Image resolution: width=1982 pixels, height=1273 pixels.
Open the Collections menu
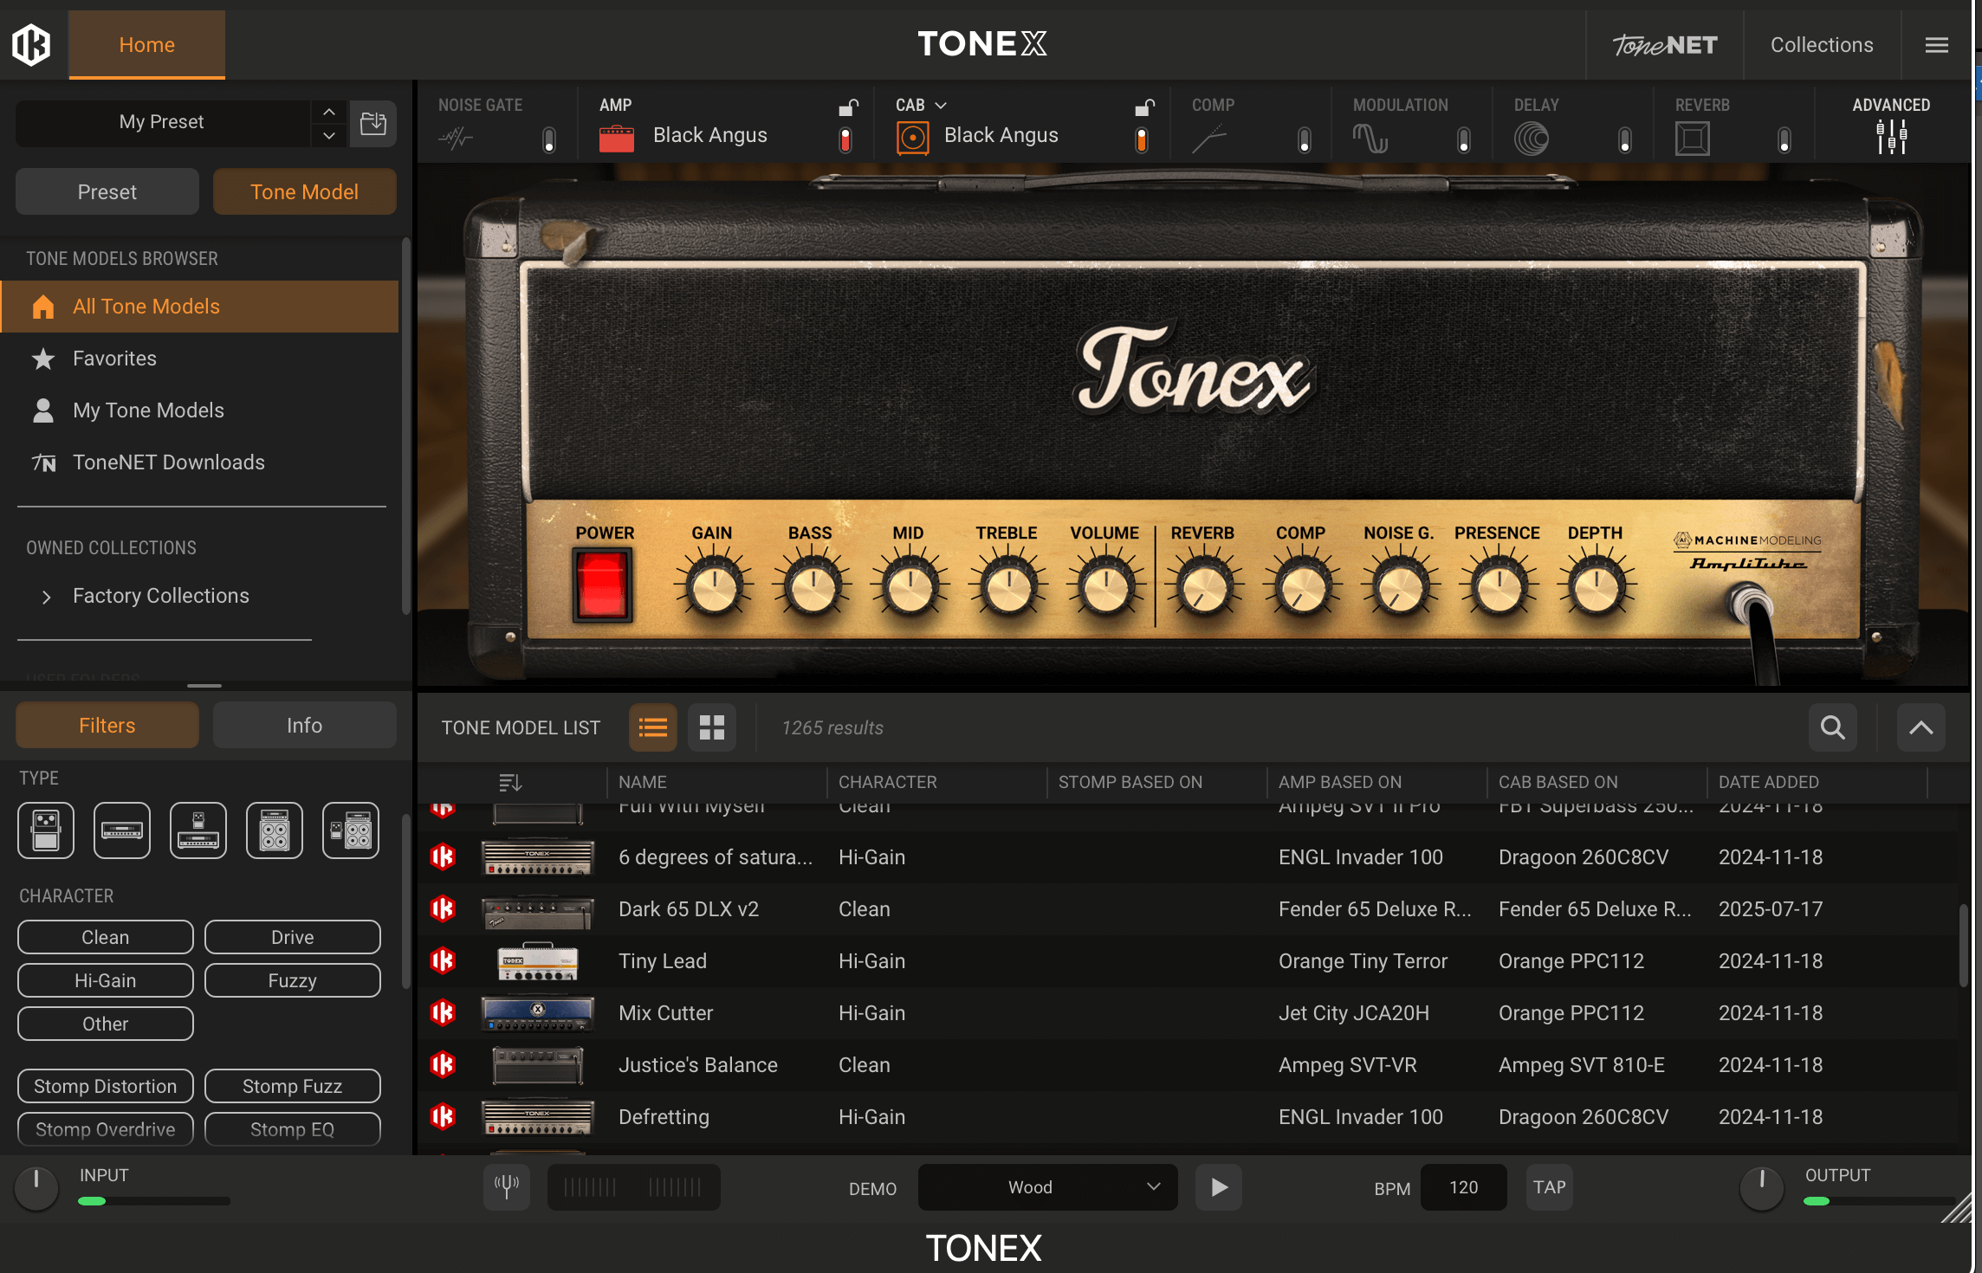1821,44
